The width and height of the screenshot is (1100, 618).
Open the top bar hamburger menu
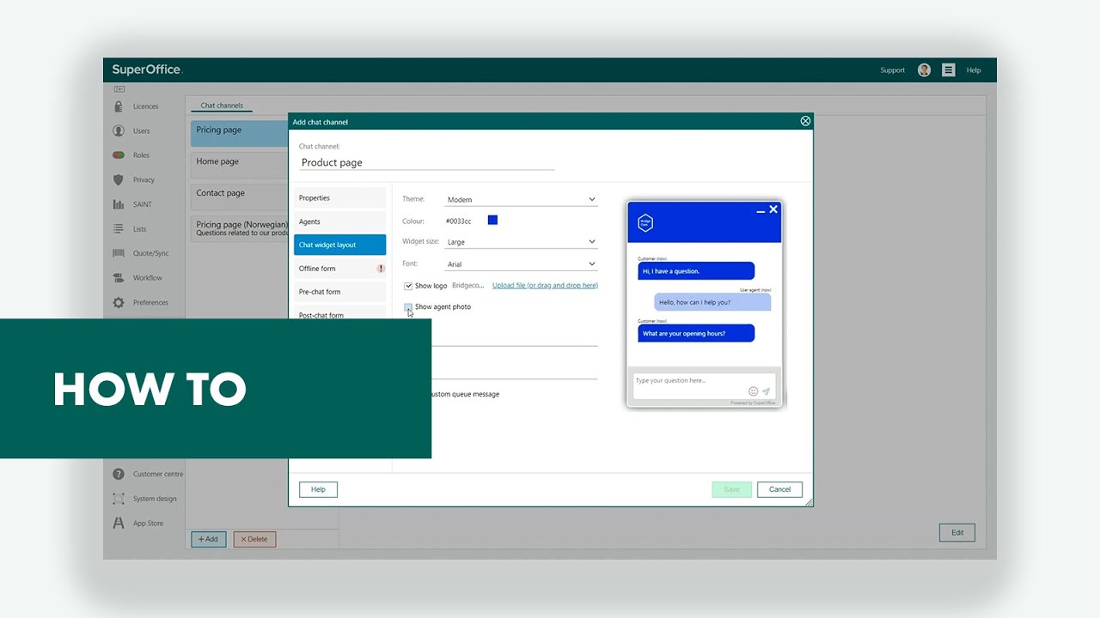(949, 70)
